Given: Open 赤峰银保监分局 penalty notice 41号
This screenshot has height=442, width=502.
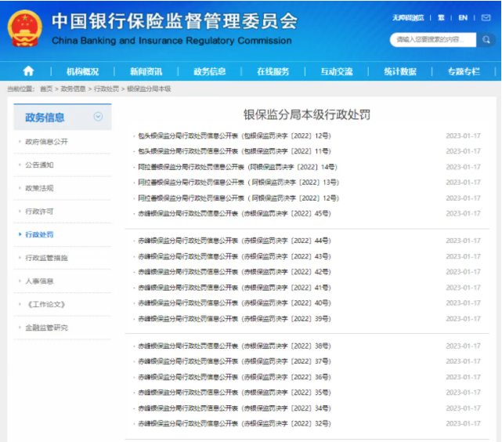Looking at the screenshot, I should point(234,288).
